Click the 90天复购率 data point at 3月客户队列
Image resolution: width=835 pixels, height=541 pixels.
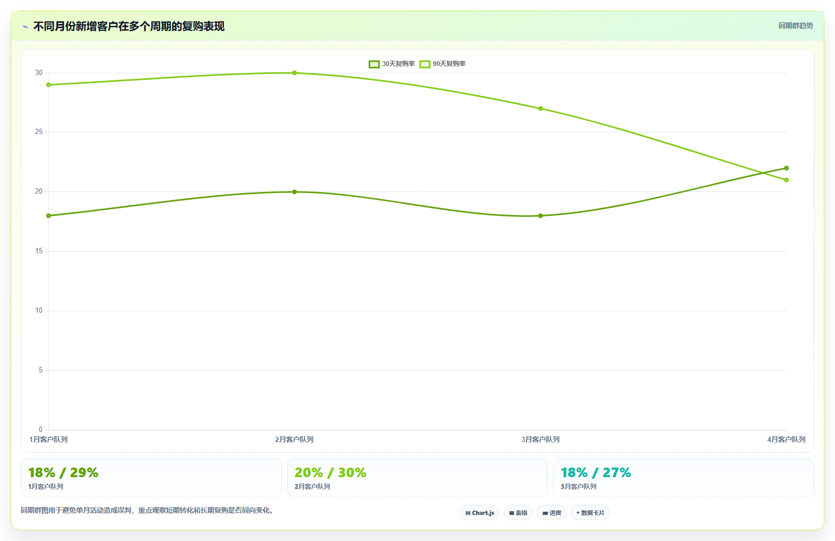click(540, 109)
